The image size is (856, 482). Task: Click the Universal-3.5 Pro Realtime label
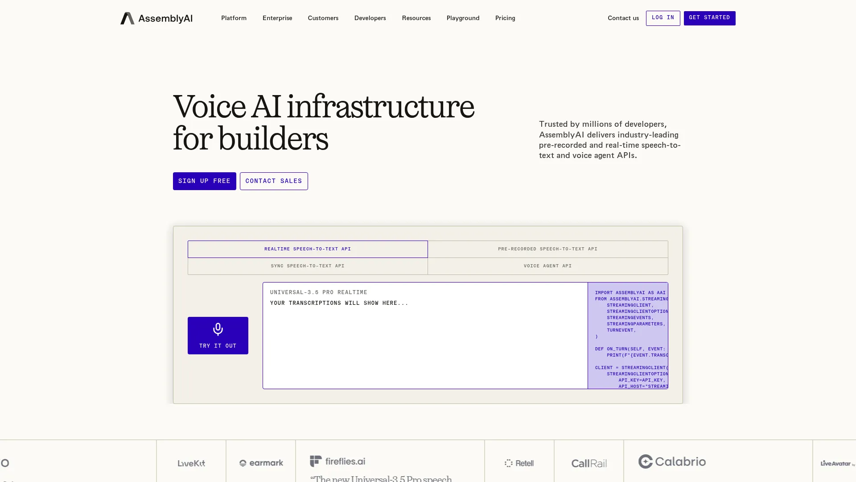[319, 292]
